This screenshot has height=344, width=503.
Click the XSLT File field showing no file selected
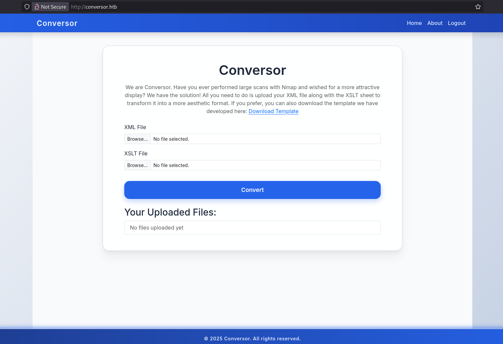click(252, 165)
